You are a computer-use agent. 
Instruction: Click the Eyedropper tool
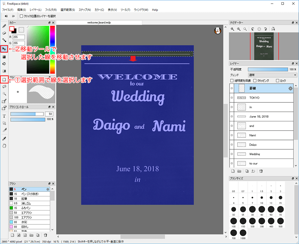coord(4,138)
